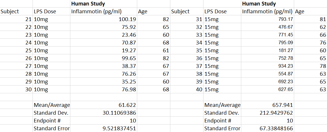Select the Inflammotin value 99.65
This screenshot has height=132, width=327.
129,59
